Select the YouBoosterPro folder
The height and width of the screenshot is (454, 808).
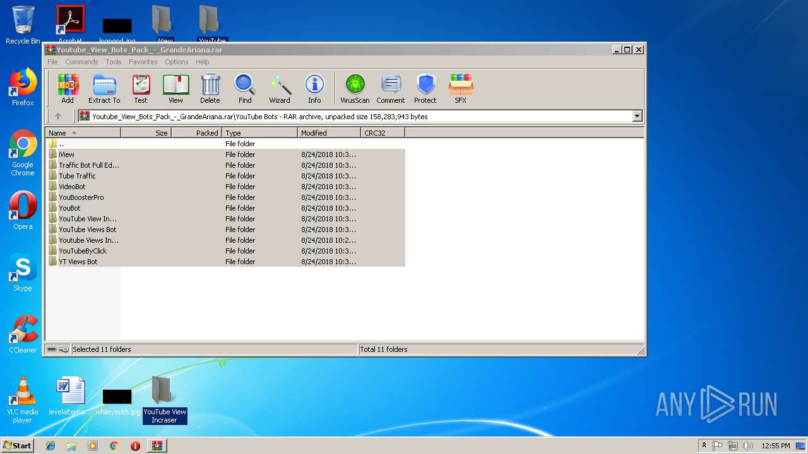tap(225, 197)
